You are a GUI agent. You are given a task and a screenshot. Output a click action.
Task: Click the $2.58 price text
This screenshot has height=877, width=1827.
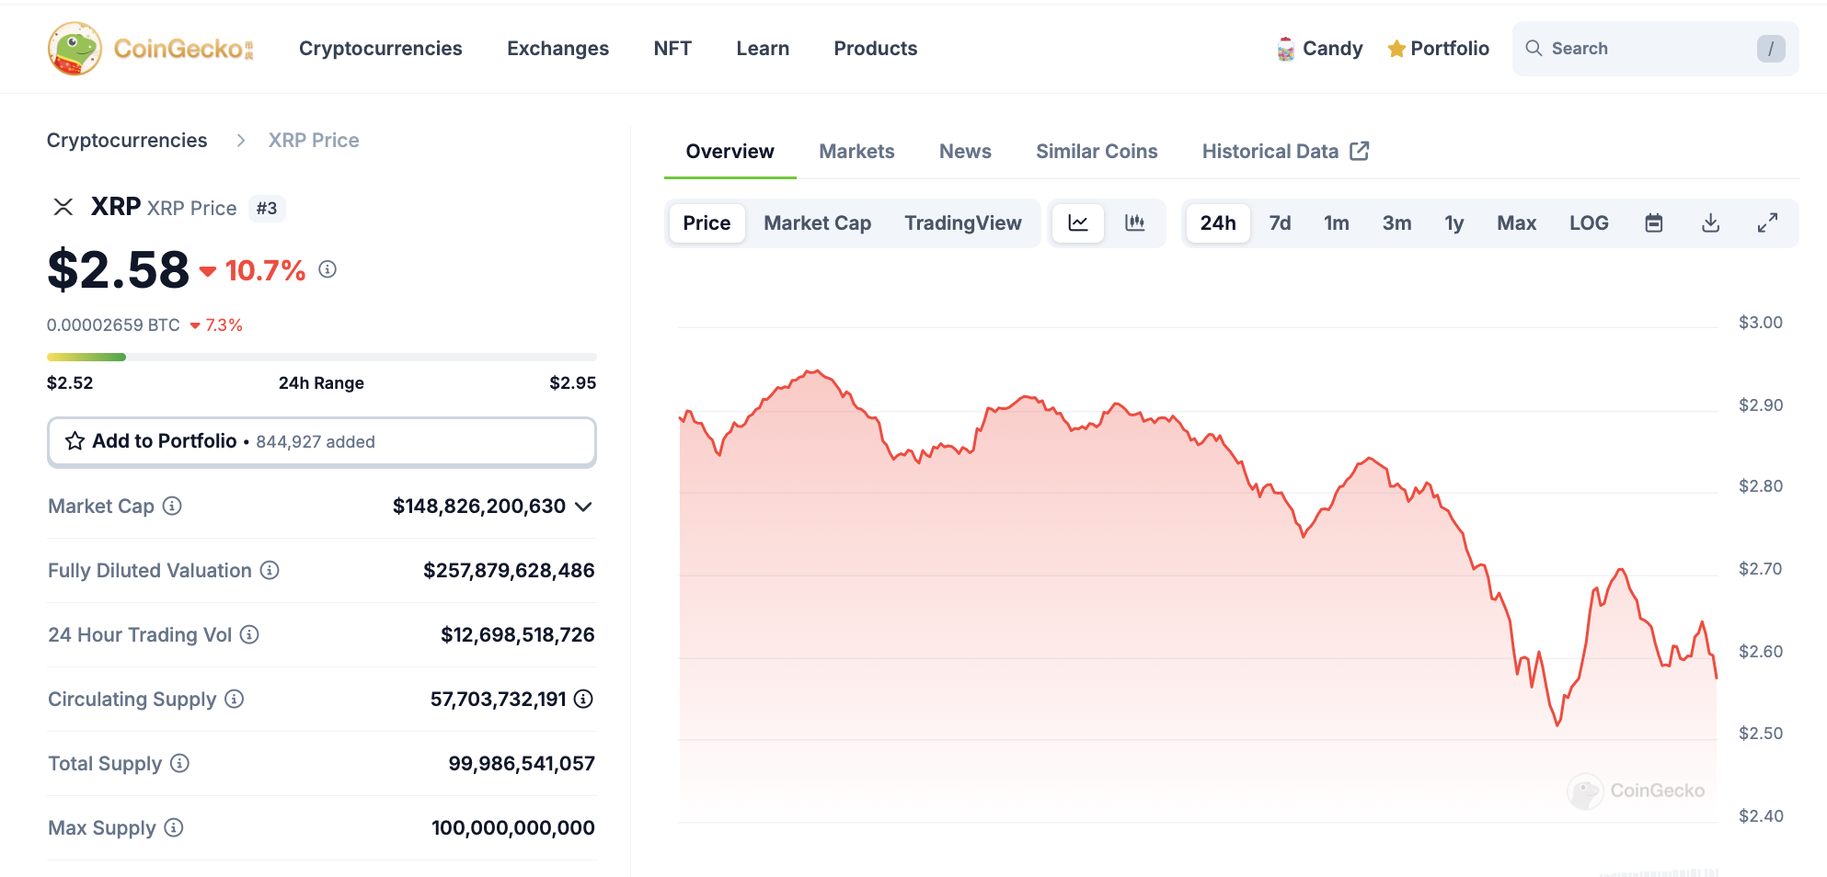[118, 269]
